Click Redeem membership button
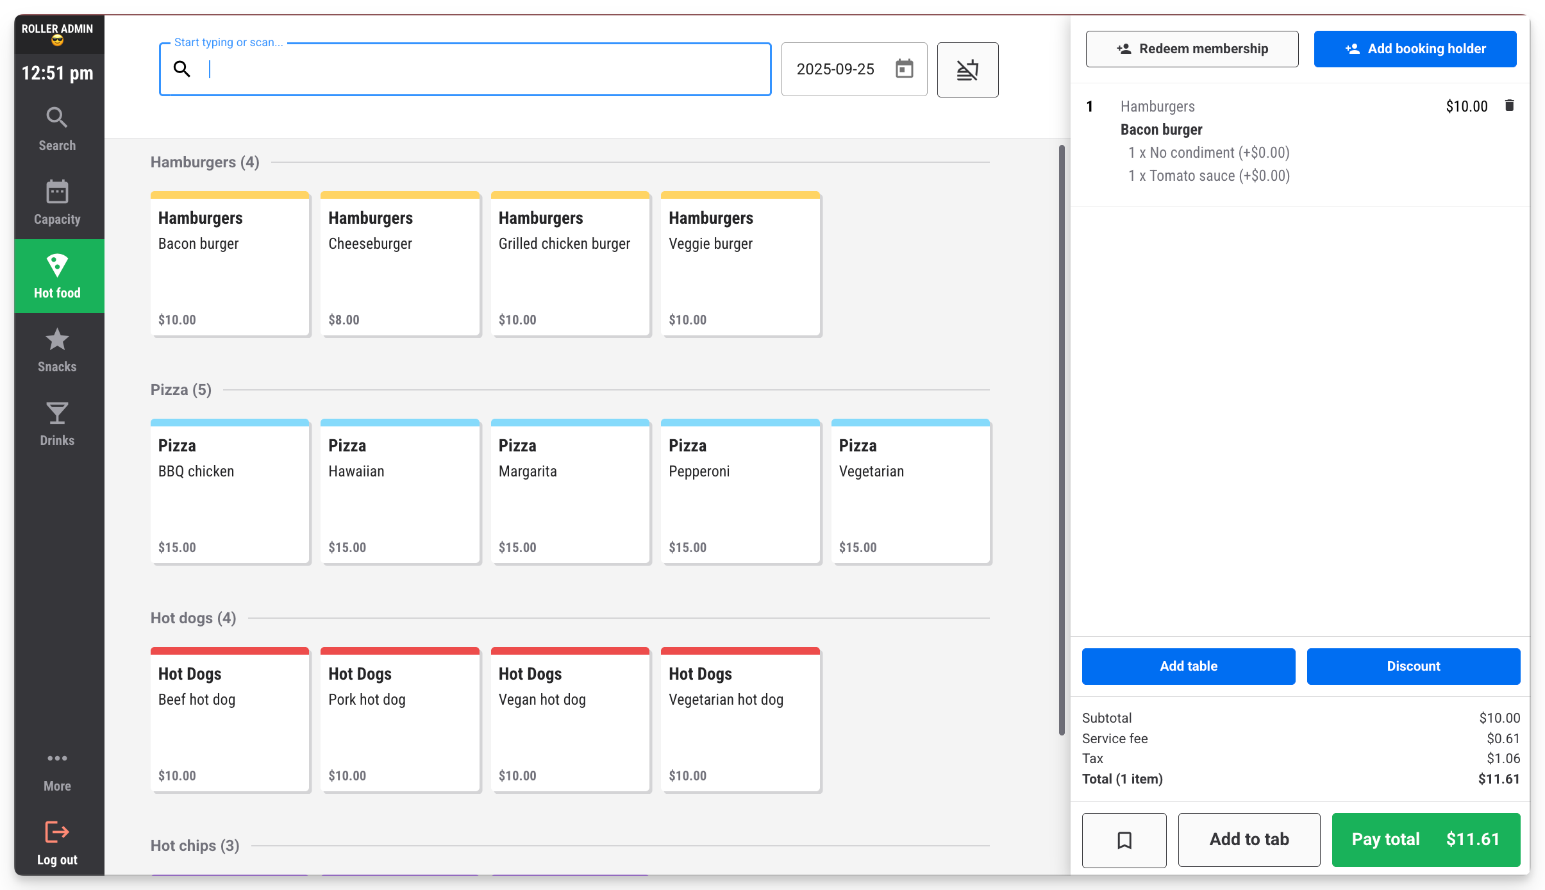The width and height of the screenshot is (1545, 890). (1192, 49)
